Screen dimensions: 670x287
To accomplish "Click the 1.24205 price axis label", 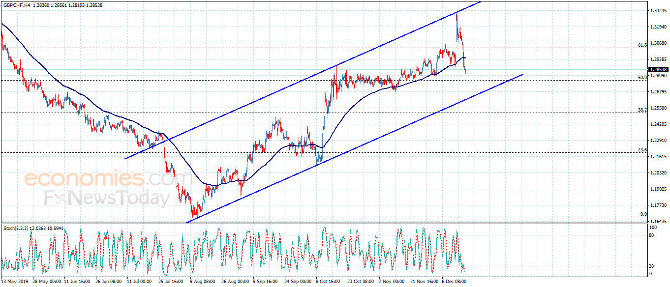I will (658, 124).
